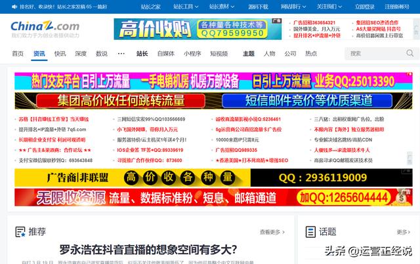The image size is (420, 264).
Task: Open the 提升排名+IP流量+外链 7q5.com link
Action: click(x=52, y=130)
